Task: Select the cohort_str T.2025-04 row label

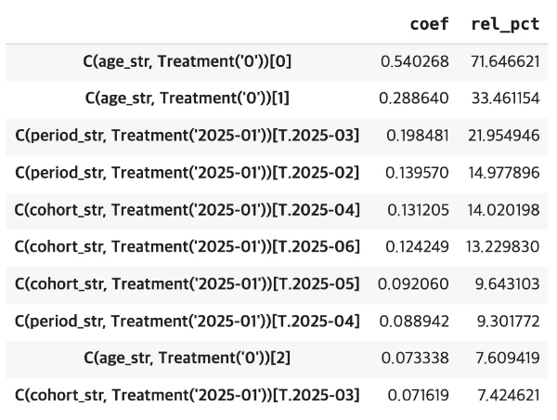Action: coord(188,210)
